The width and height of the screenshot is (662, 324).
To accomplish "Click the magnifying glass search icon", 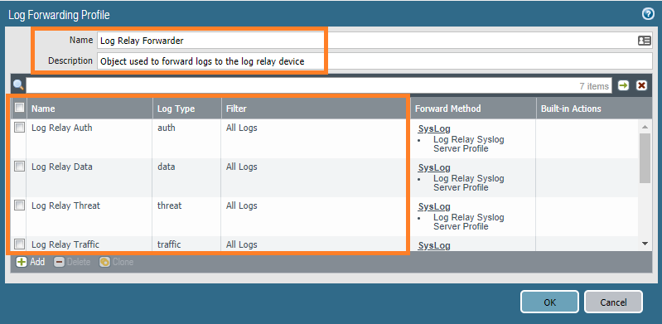I will tap(18, 85).
